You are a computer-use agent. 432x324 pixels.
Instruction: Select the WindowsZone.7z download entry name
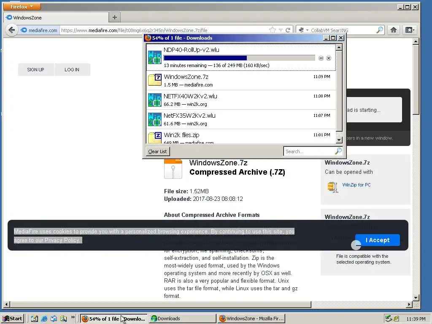[x=186, y=77]
